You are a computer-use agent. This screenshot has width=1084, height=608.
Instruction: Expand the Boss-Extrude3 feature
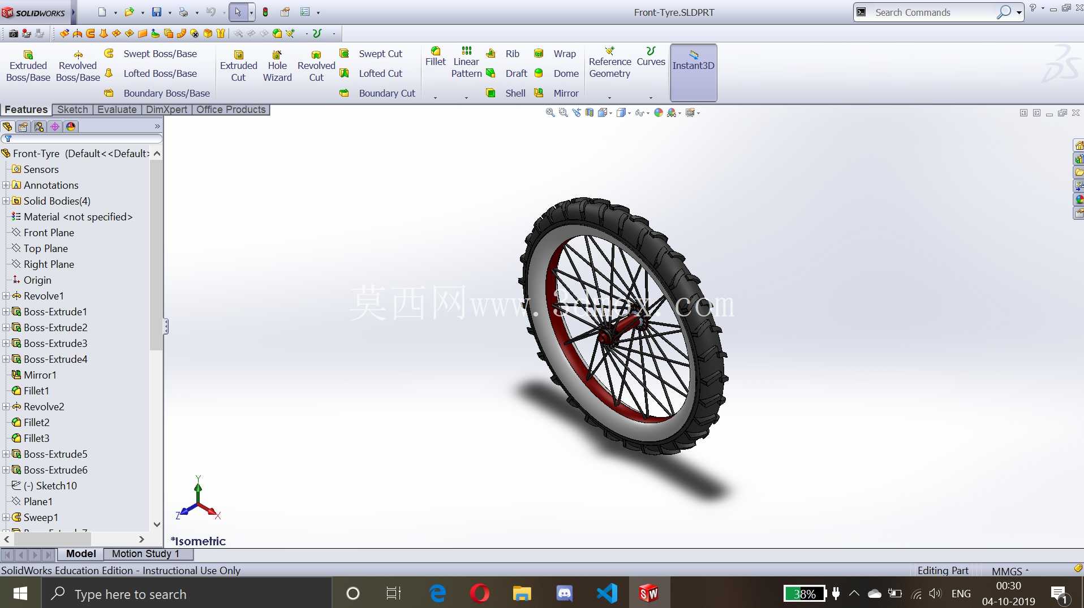coord(6,344)
